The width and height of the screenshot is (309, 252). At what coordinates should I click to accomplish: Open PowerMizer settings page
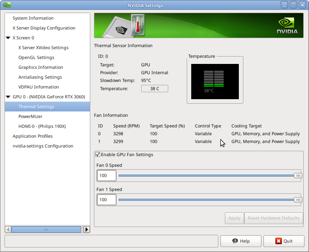click(x=30, y=116)
